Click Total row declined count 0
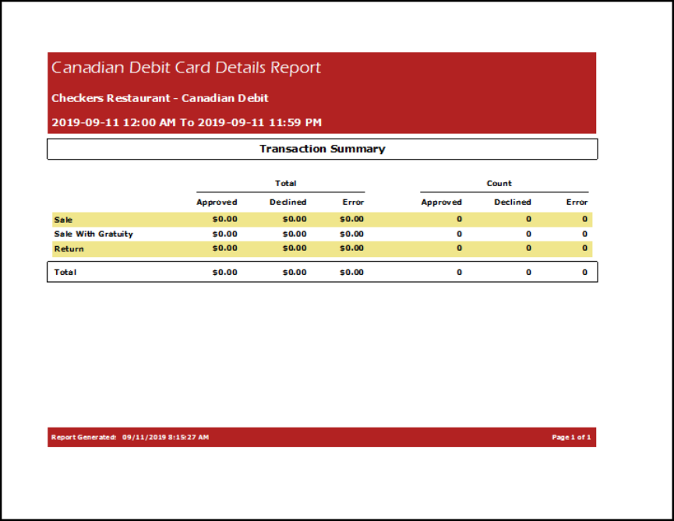The width and height of the screenshot is (674, 521). point(528,273)
